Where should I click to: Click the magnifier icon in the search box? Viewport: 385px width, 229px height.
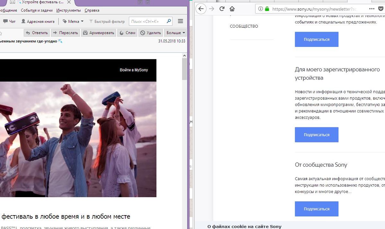pyautogui.click(x=169, y=21)
